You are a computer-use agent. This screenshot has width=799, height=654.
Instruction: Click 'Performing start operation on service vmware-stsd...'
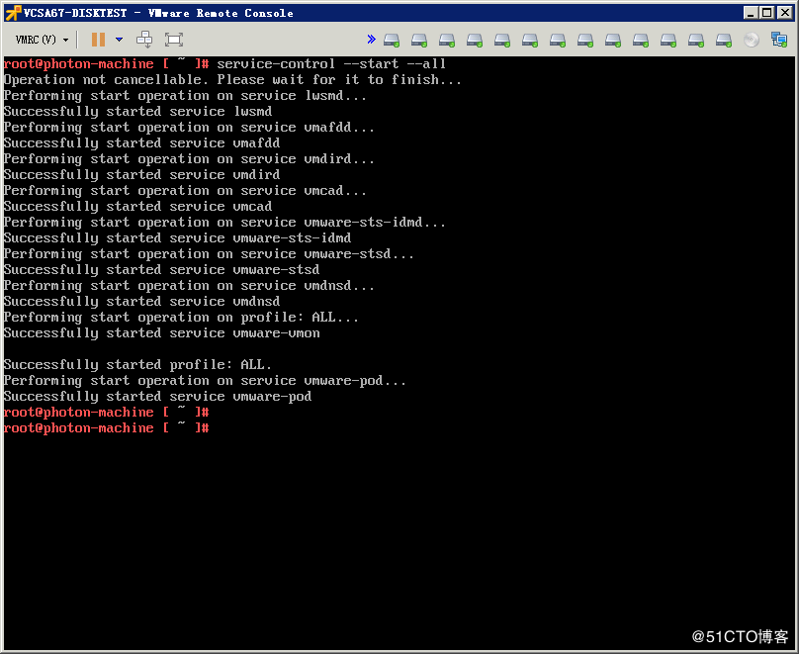click(209, 253)
